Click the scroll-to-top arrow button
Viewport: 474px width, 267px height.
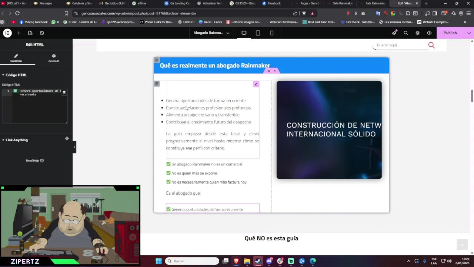pyautogui.click(x=462, y=245)
